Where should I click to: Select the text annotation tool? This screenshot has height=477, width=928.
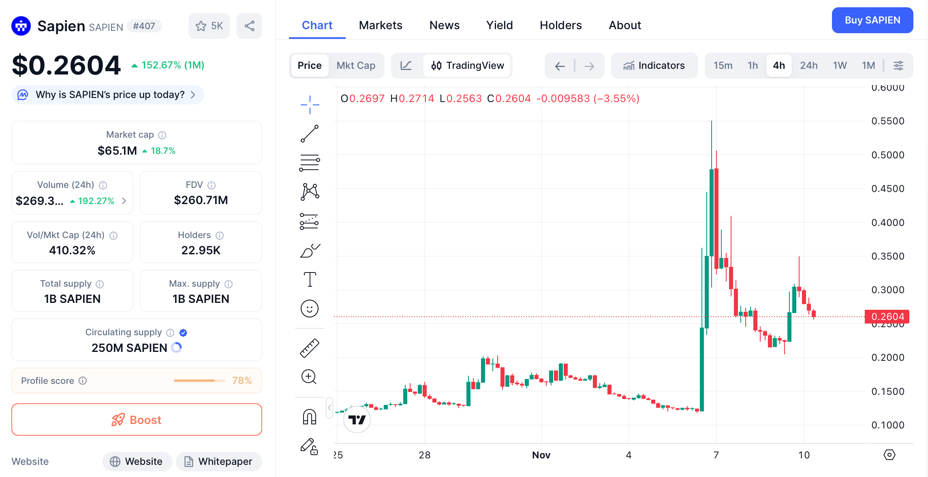click(309, 279)
